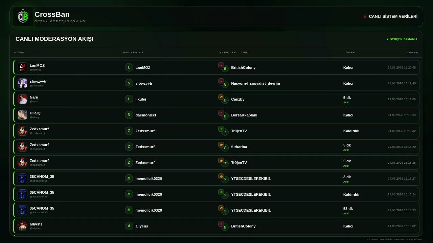Click moderator badge D for daemonleet

coord(129,115)
